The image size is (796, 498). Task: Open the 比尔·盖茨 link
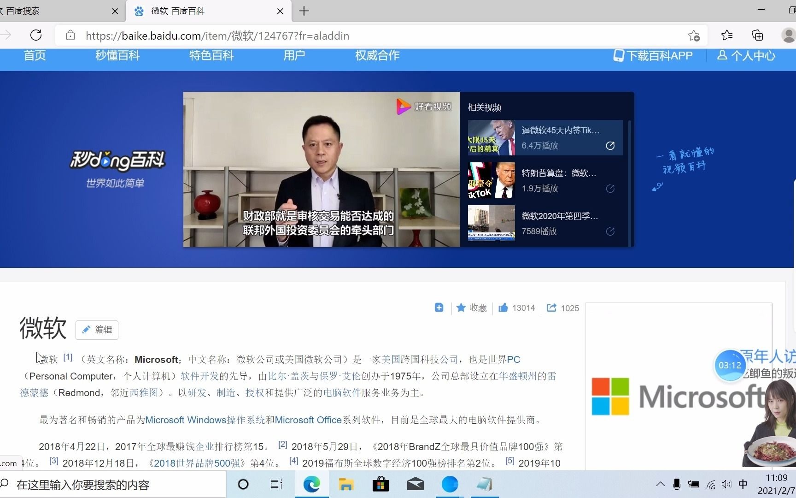click(288, 376)
